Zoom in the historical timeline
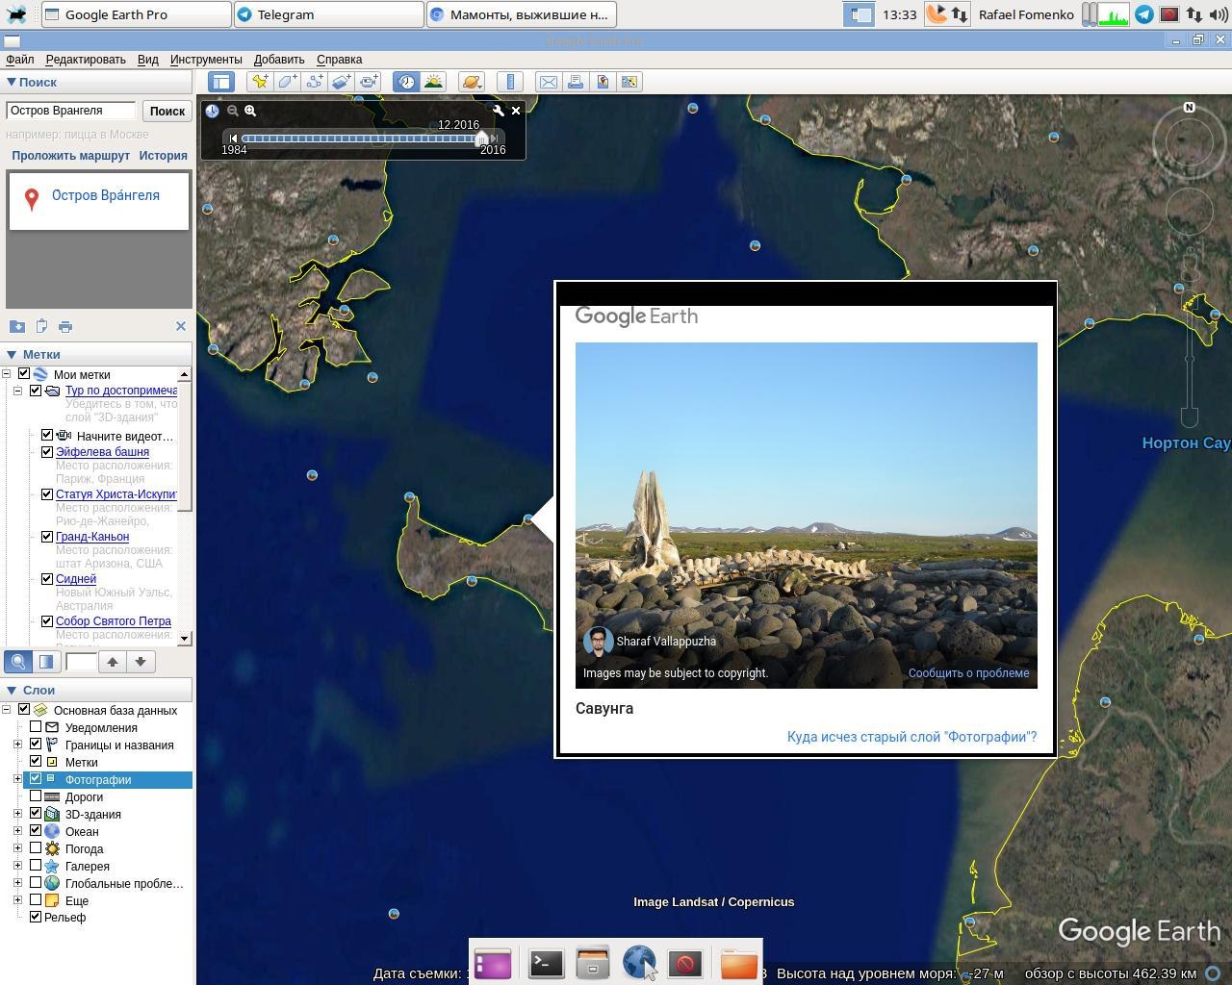 250,111
